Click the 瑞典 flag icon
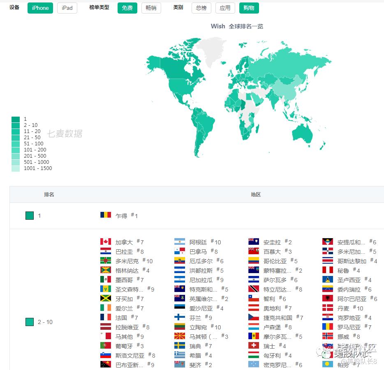The image size is (384, 370). click(x=180, y=345)
